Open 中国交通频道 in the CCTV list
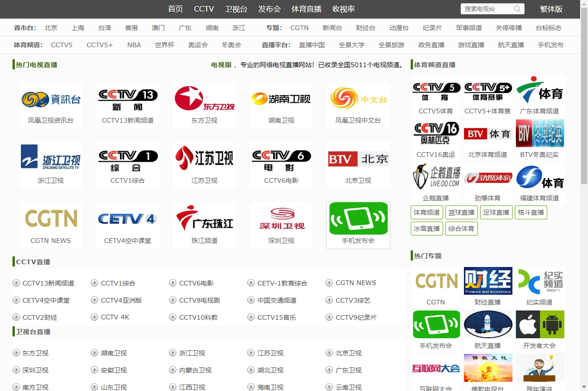Image resolution: width=588 pixels, height=391 pixels. click(x=277, y=300)
